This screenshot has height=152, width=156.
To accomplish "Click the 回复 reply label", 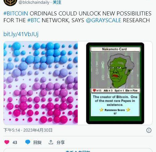I will (x=37, y=142).
